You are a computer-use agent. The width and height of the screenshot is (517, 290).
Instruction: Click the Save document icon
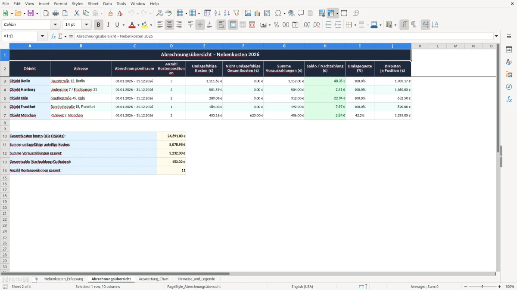31,13
